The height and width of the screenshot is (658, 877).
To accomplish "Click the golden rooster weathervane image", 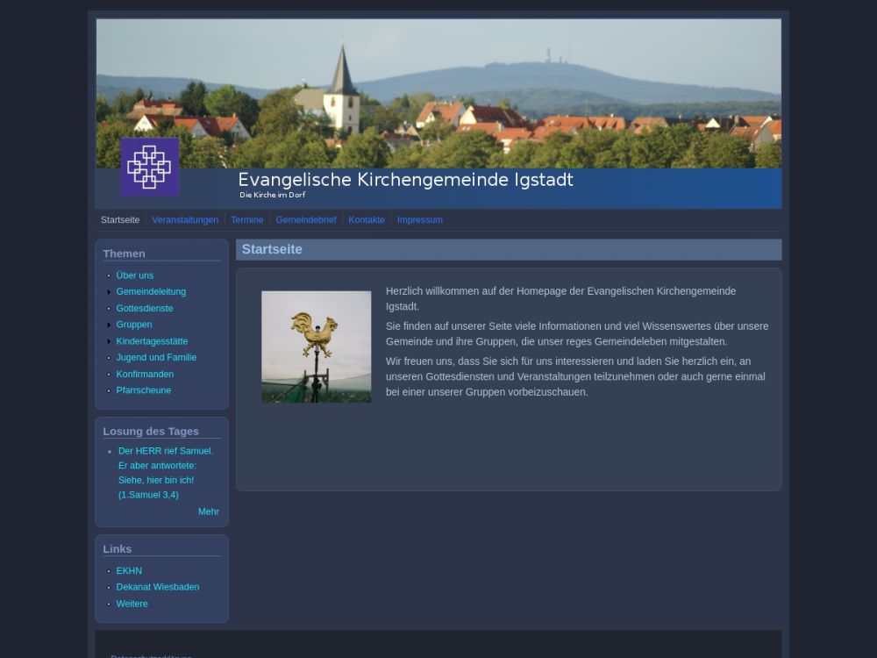I will (316, 347).
